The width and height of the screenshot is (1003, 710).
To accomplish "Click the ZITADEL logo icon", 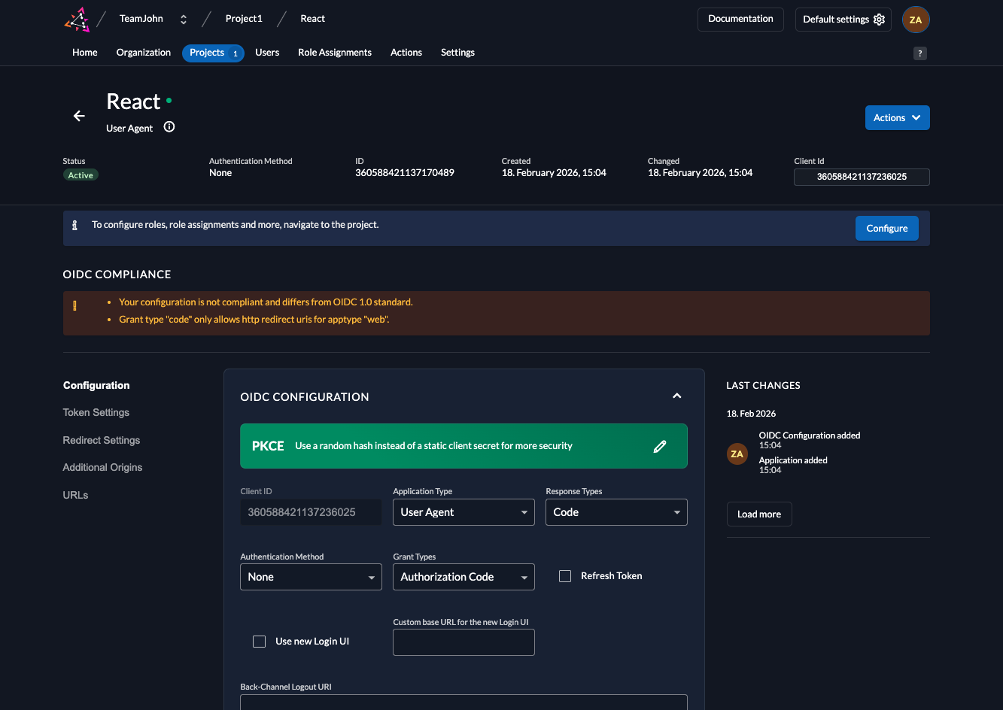I will click(x=78, y=20).
